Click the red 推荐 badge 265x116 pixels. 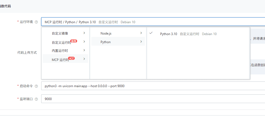pyautogui.click(x=74, y=41)
